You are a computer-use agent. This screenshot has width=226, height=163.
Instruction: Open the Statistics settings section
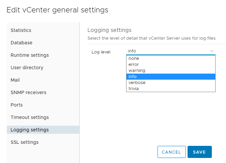click(x=21, y=30)
